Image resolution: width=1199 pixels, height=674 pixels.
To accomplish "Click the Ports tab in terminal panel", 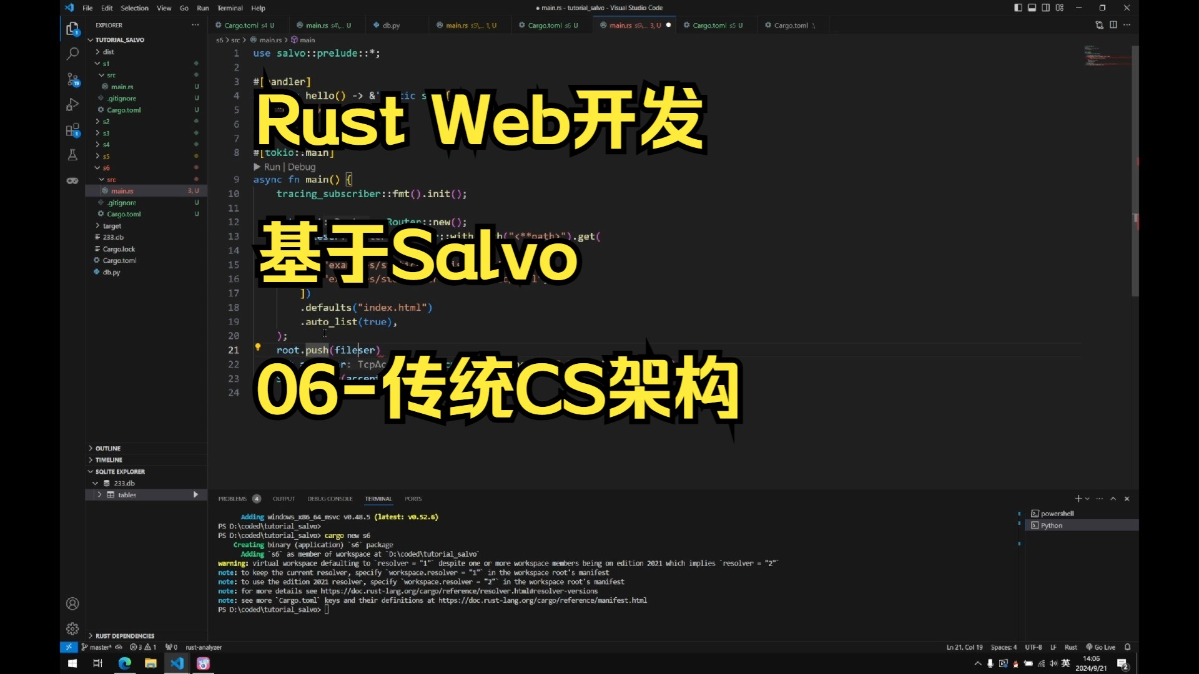I will click(x=413, y=498).
